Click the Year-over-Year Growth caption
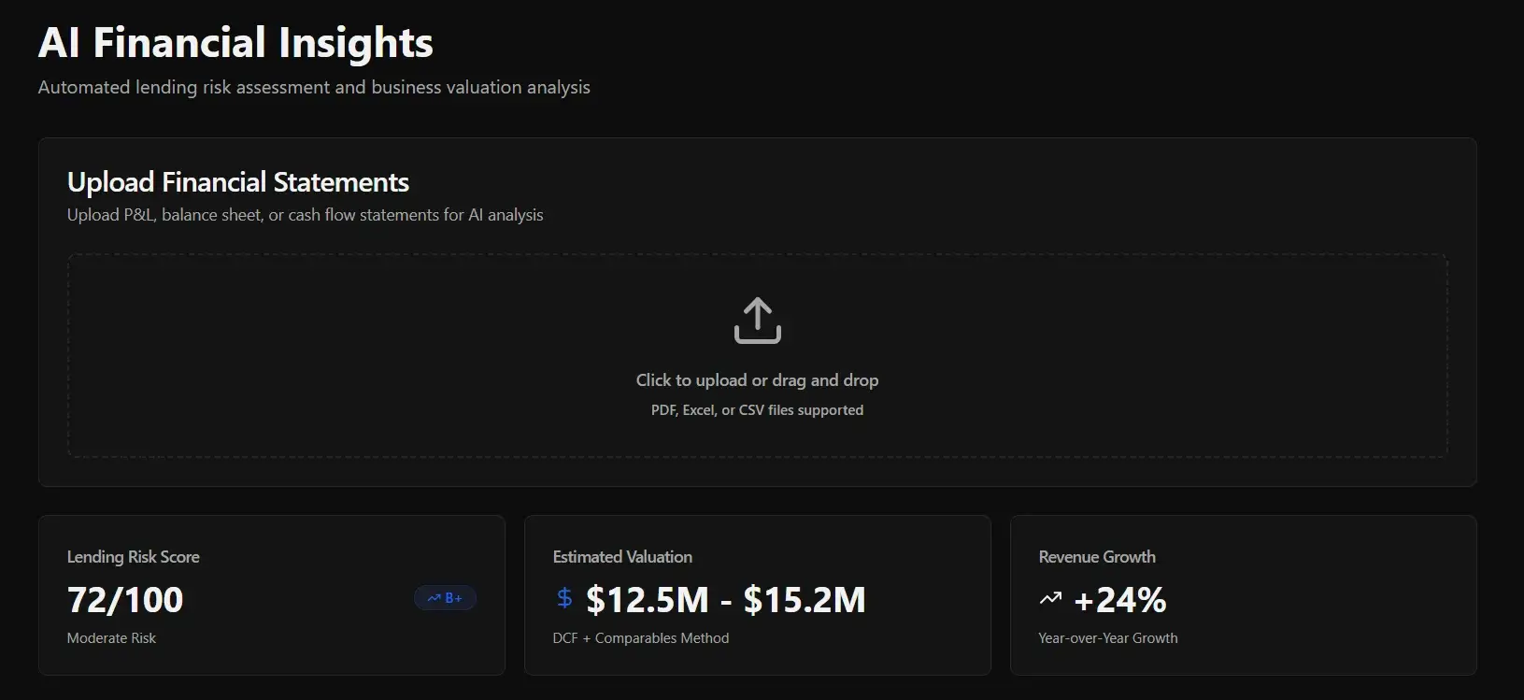 point(1108,638)
